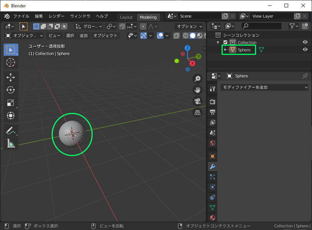Open the オブジェクト mode dropdown
The width and height of the screenshot is (312, 230).
[24, 36]
